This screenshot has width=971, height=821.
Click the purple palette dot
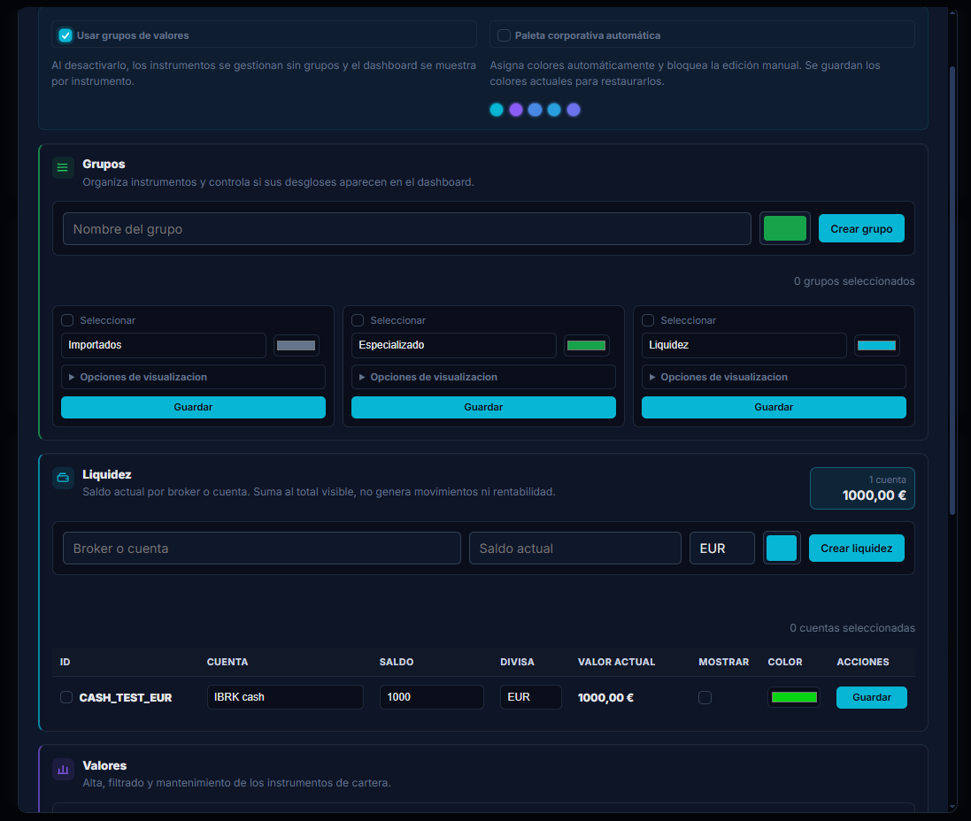pos(516,110)
